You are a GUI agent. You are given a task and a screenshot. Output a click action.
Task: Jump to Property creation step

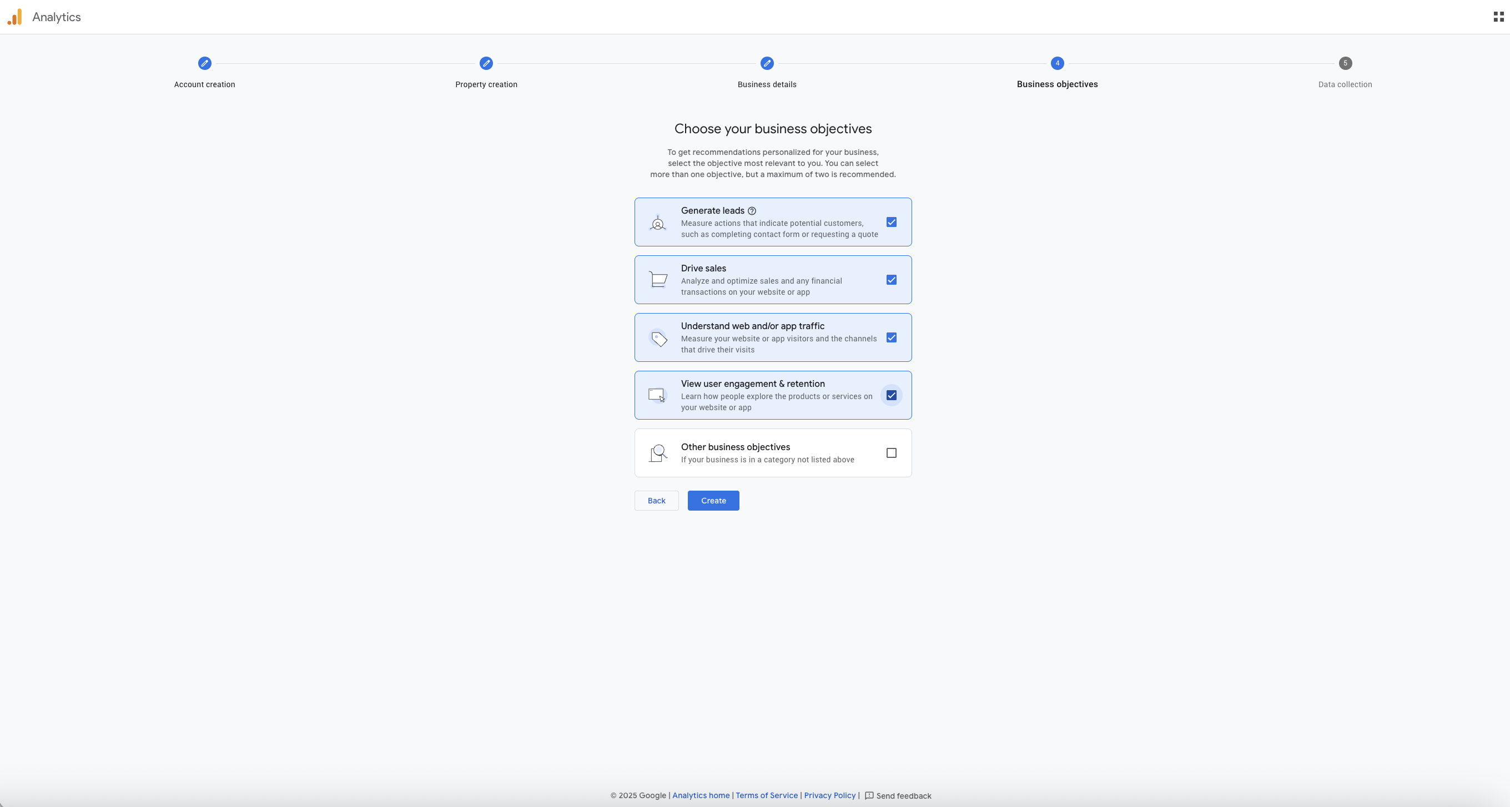point(486,63)
